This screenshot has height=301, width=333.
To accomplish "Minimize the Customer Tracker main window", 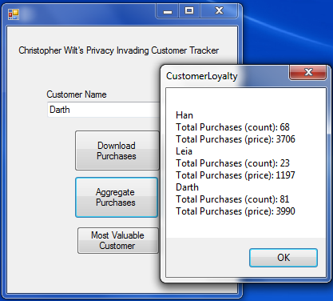I will 168,11.
